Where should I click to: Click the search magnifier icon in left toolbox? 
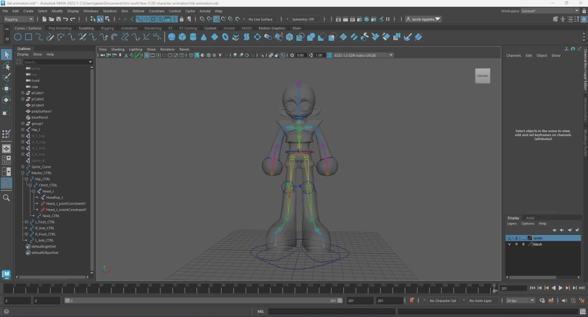click(6, 198)
